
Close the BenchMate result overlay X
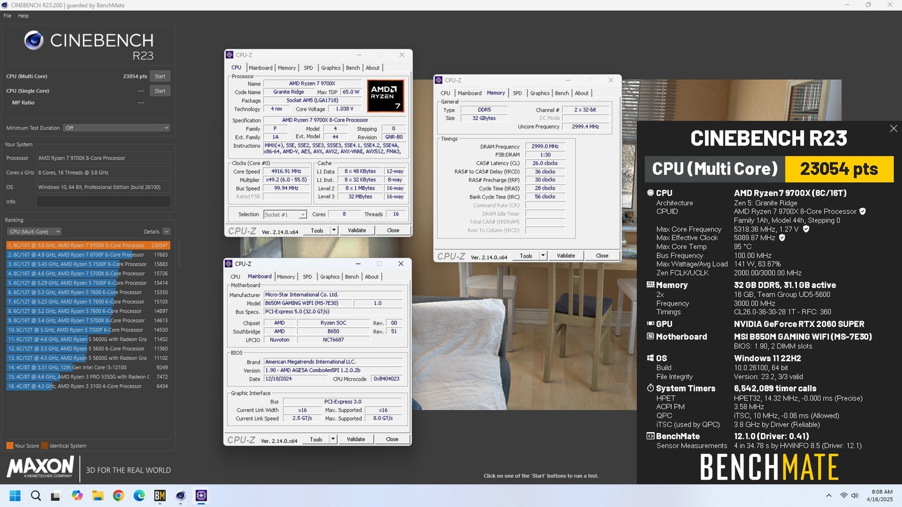click(894, 129)
